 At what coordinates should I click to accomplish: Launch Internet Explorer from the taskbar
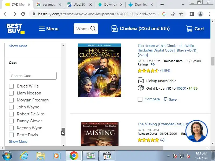pos(24,156)
